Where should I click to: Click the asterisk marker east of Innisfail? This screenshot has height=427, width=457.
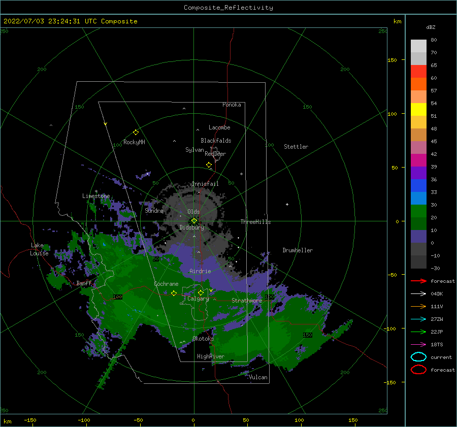tap(241, 174)
